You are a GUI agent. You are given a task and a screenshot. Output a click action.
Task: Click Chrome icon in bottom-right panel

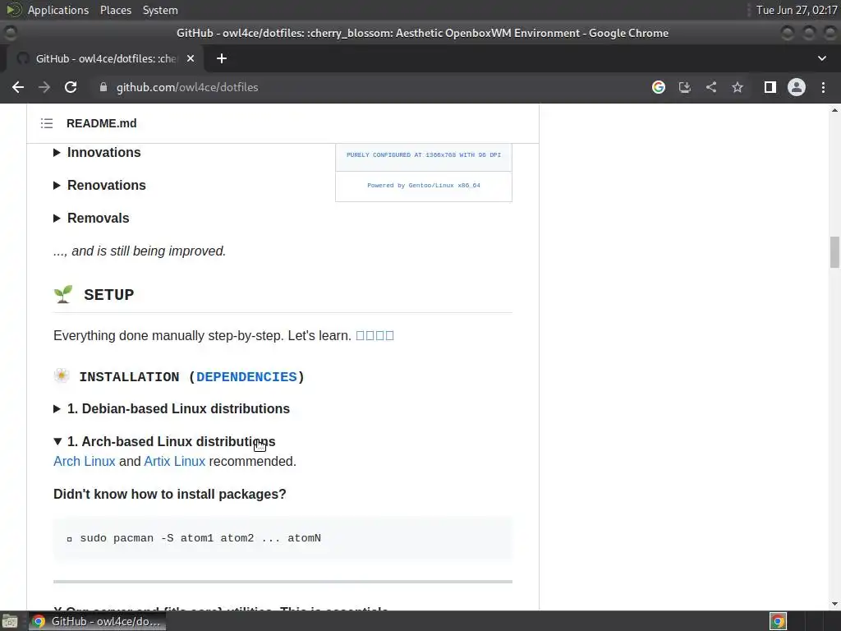click(x=779, y=621)
